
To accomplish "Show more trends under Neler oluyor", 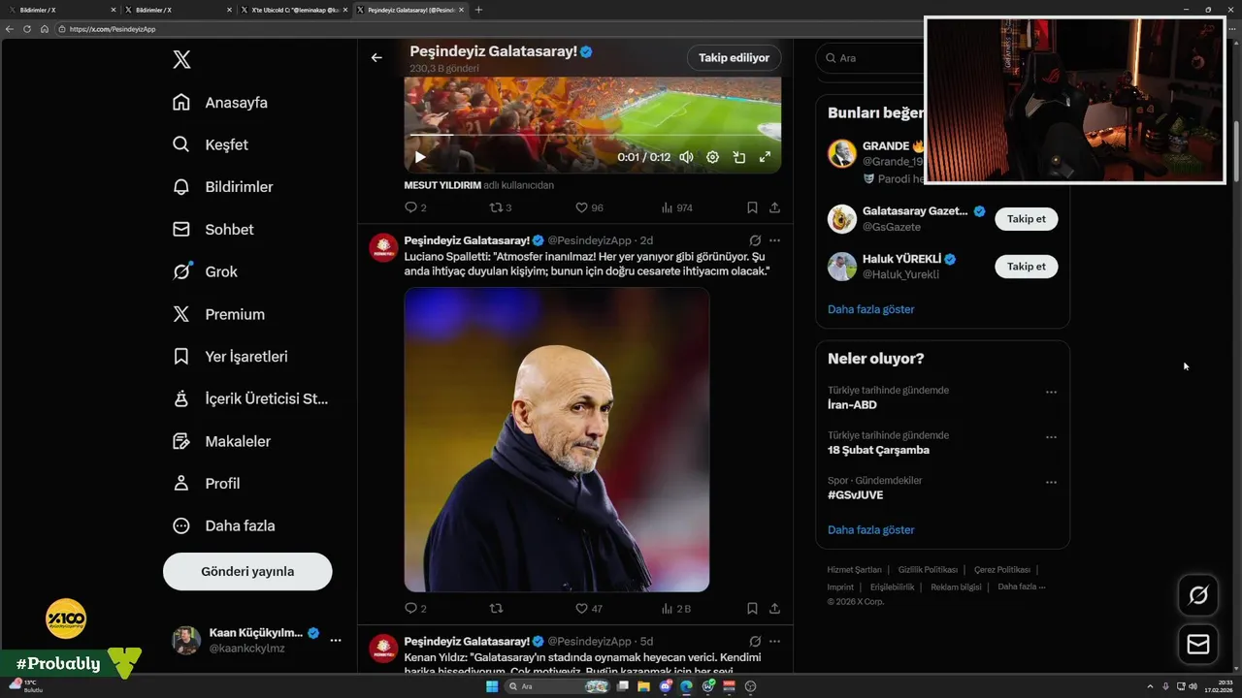I will pyautogui.click(x=870, y=530).
